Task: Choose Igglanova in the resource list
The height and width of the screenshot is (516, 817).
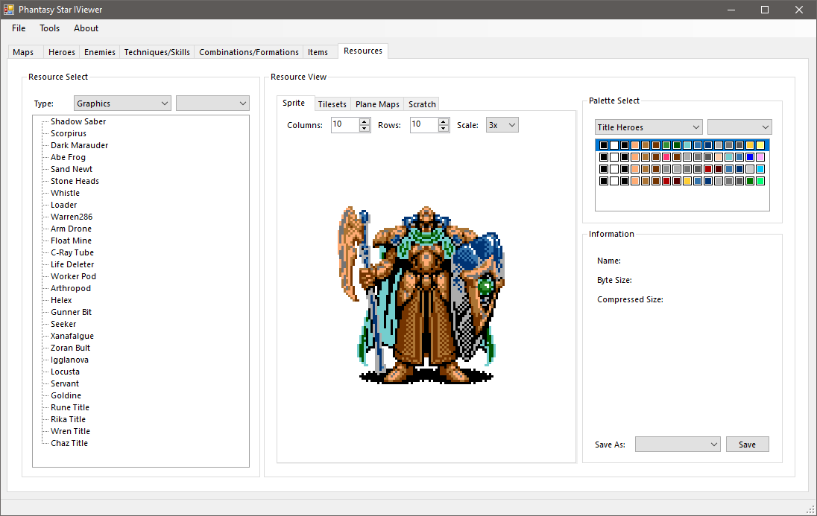Action: click(69, 360)
